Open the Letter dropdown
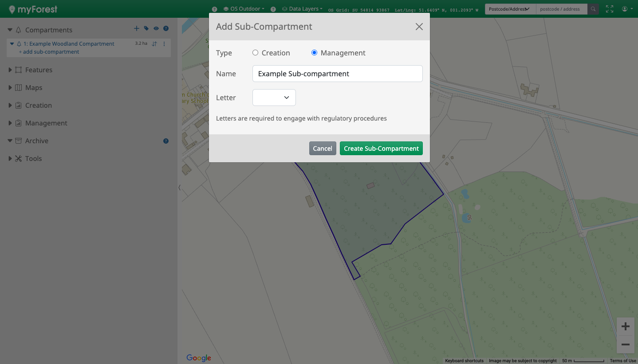Screen dimensions: 638x364 (274, 98)
